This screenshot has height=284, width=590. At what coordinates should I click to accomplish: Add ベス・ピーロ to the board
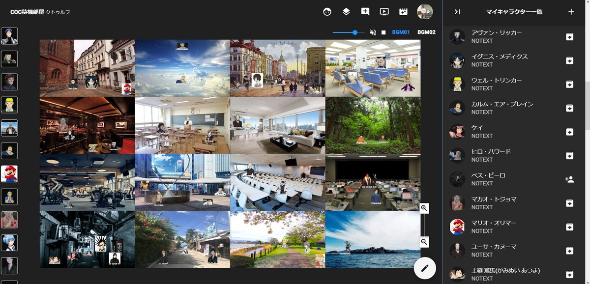coord(569,179)
